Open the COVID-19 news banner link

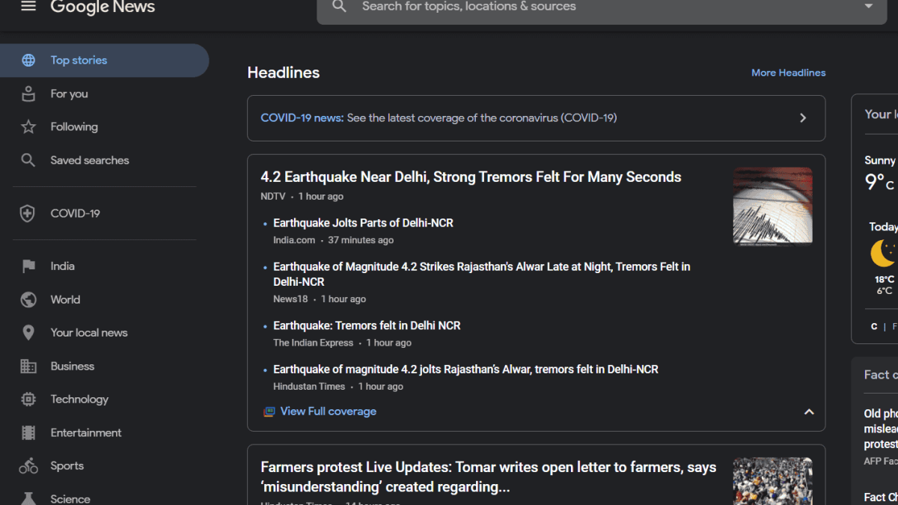point(536,118)
